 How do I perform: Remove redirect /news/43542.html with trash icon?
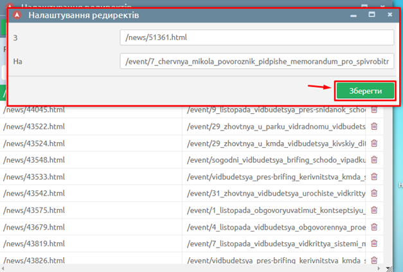374,194
